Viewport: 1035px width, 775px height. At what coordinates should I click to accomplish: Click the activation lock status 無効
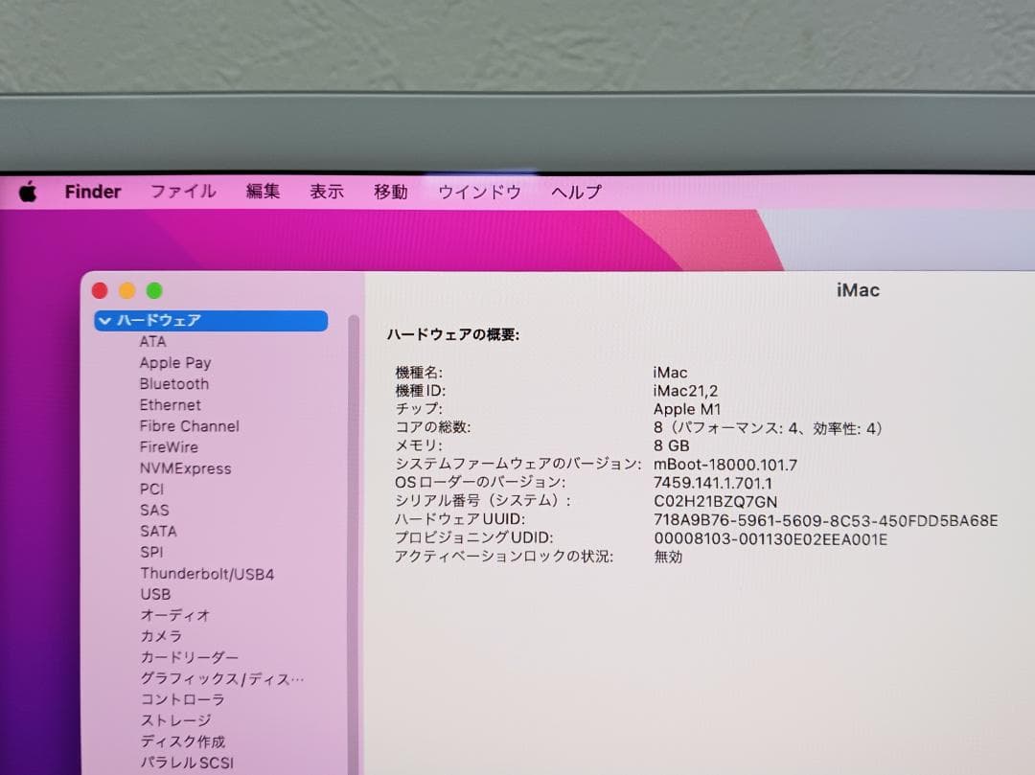coord(668,558)
